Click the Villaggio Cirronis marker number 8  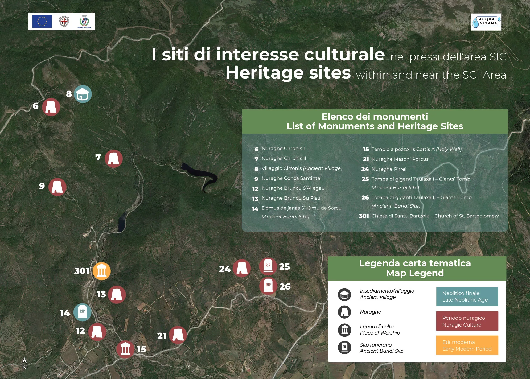click(x=83, y=94)
